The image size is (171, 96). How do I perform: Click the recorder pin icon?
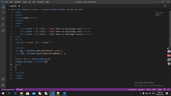tap(168, 48)
